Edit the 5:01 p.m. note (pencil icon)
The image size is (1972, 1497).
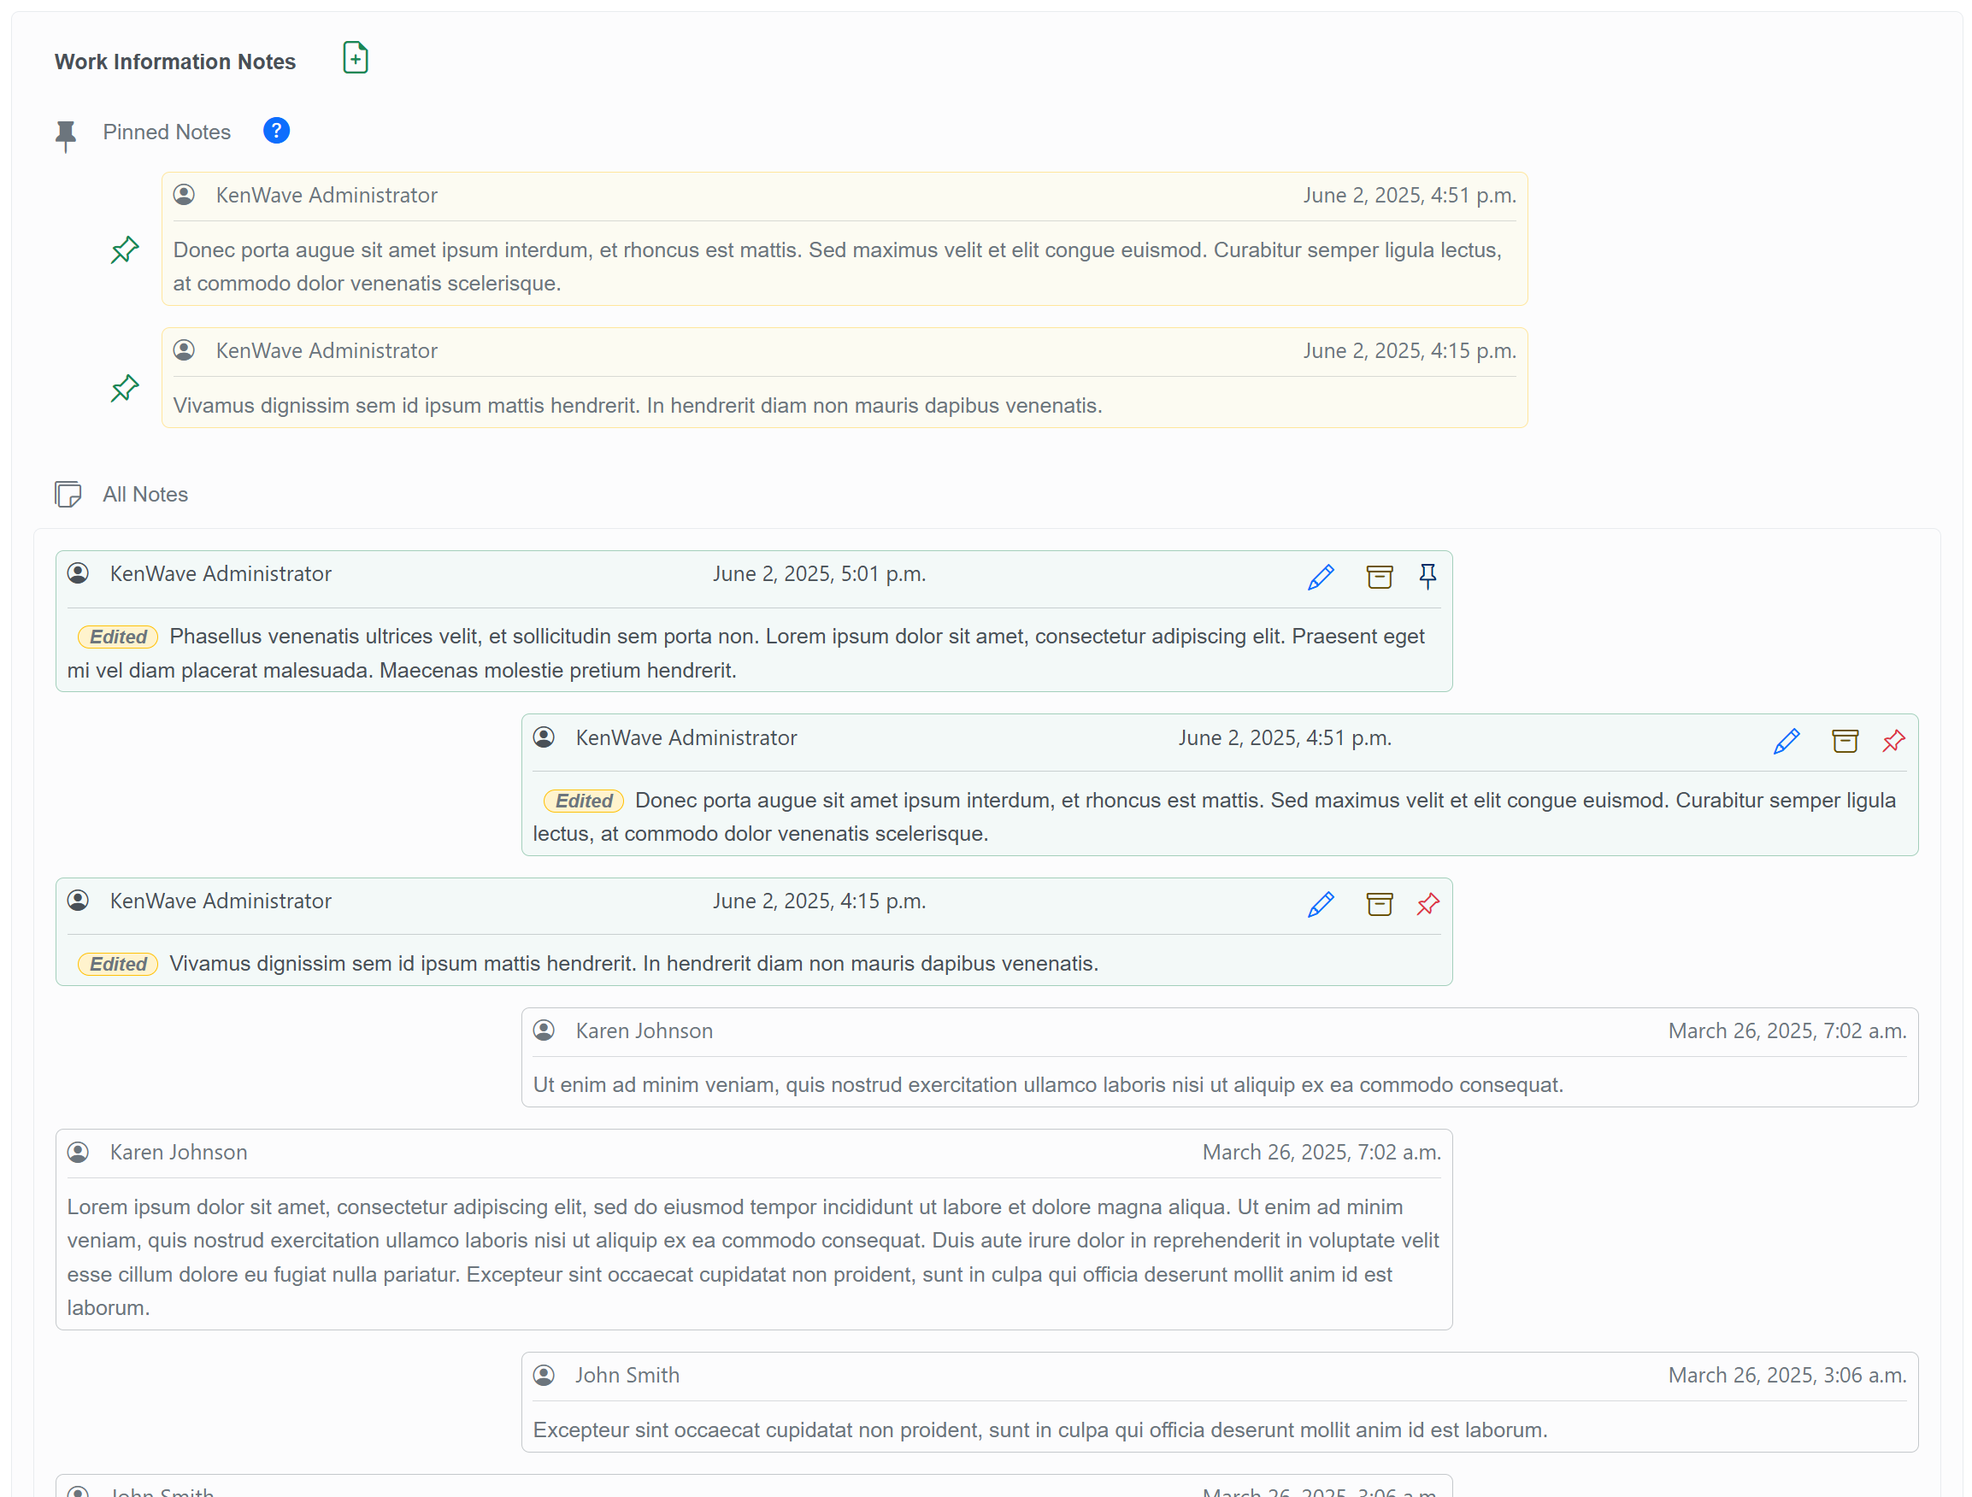tap(1321, 578)
